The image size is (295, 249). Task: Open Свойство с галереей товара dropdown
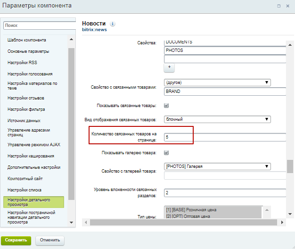(x=217, y=166)
